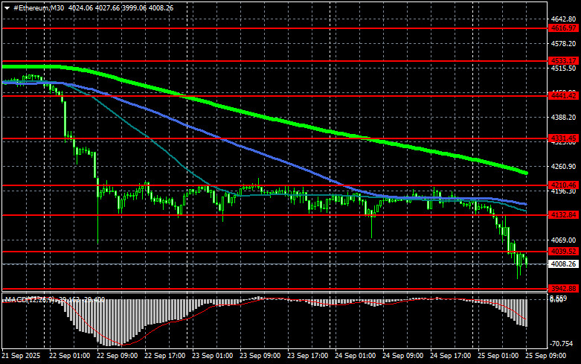Click the 3942.88 bottom level label
Viewport: 581px width, 364px height.
pyautogui.click(x=563, y=288)
